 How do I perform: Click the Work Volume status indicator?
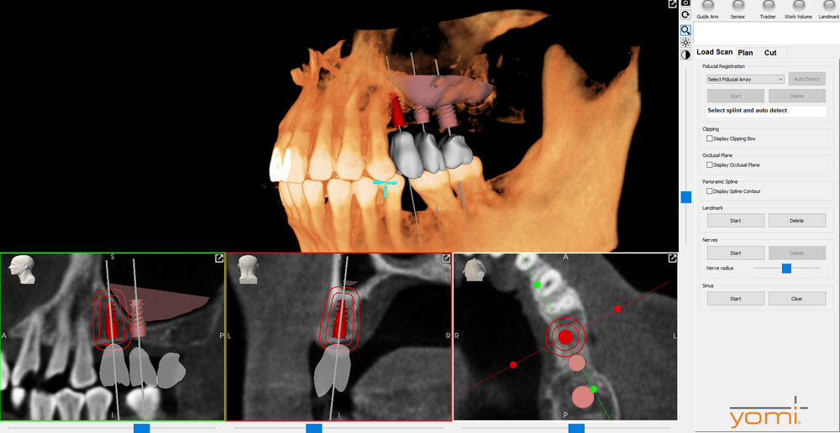[x=798, y=5]
